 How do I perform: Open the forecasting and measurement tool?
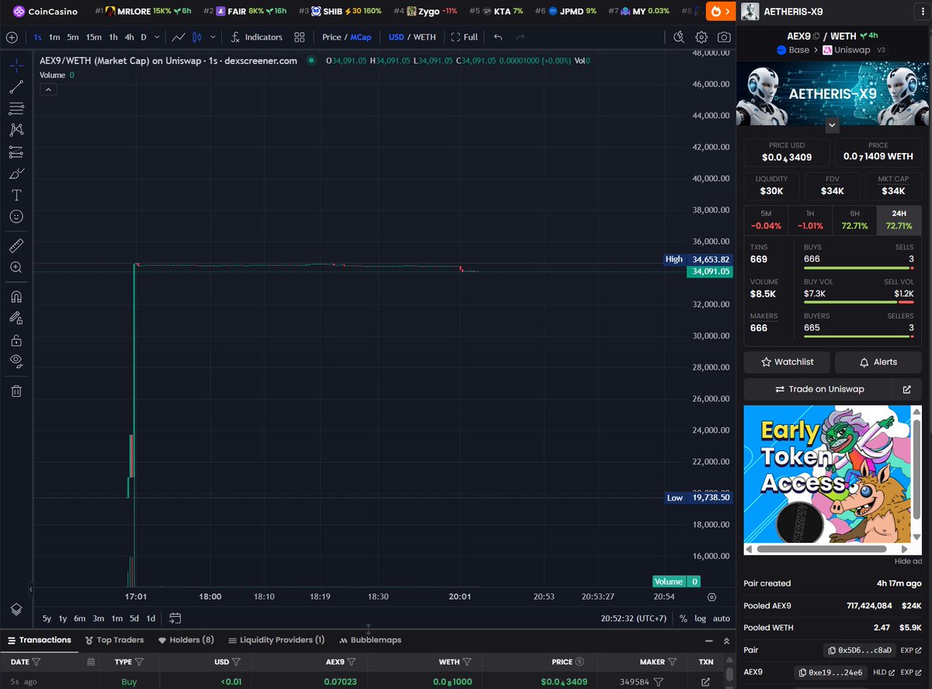pyautogui.click(x=16, y=152)
